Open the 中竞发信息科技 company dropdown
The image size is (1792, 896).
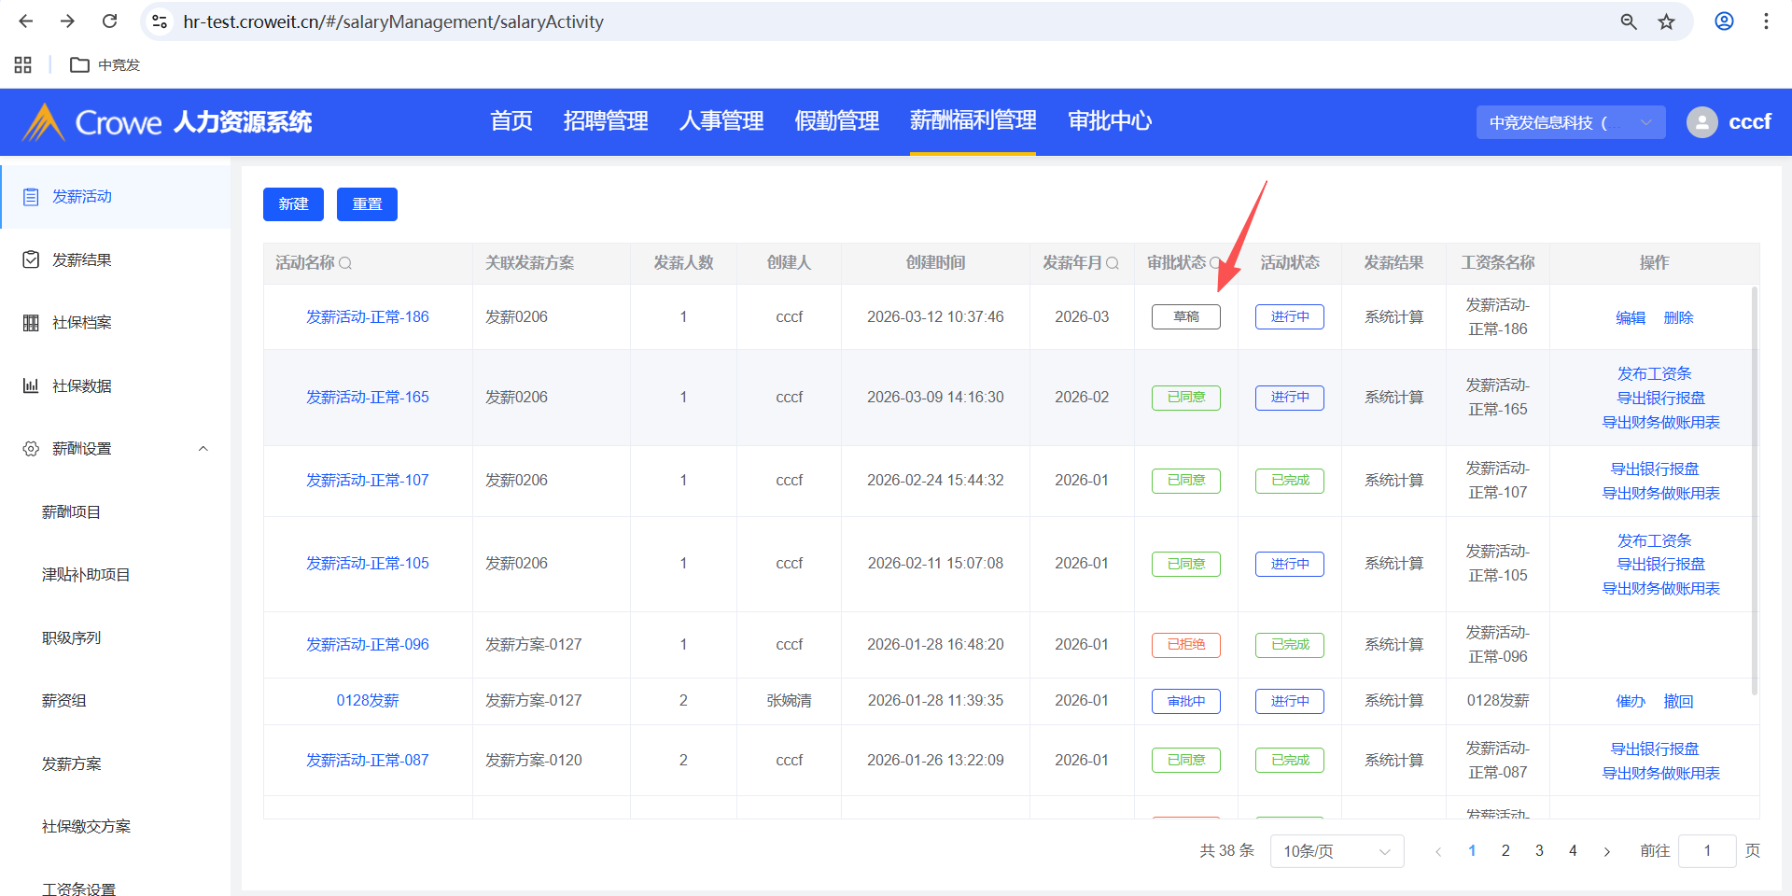(1570, 122)
